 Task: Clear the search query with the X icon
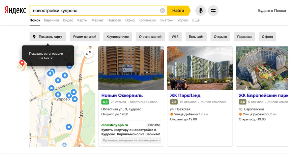click(162, 11)
